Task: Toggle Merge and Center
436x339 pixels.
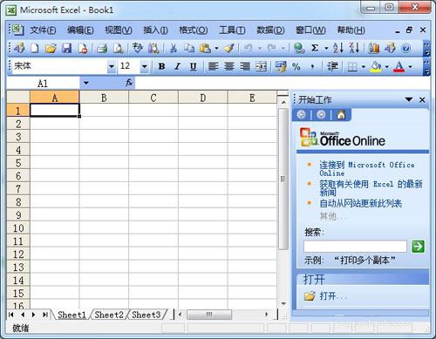Action: click(x=261, y=66)
